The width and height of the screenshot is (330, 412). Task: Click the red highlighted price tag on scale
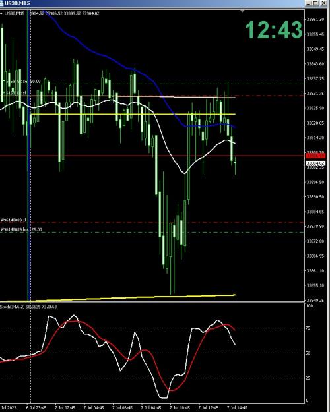315,156
